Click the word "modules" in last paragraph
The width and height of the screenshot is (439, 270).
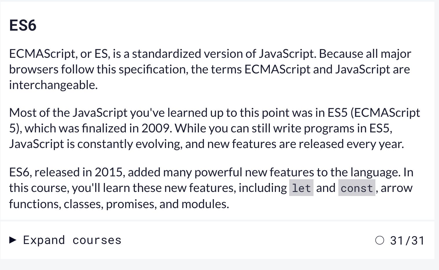205,204
